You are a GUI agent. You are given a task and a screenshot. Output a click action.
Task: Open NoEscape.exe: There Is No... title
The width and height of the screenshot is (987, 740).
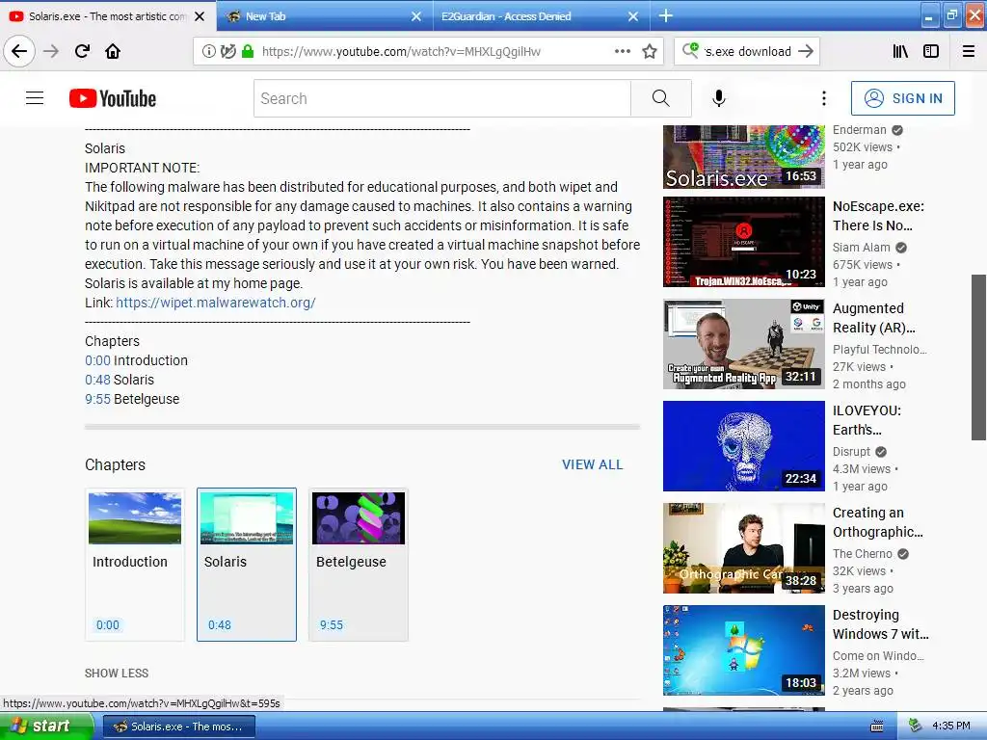[x=879, y=216]
